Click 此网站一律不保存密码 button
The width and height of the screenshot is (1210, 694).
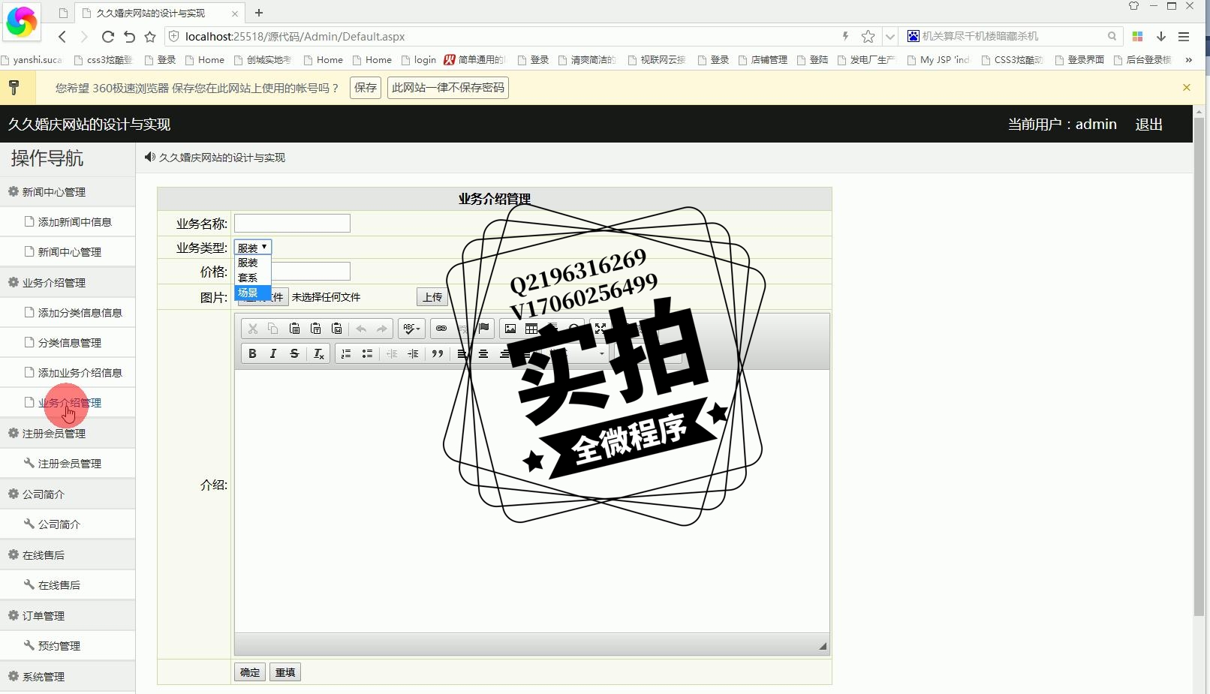448,88
